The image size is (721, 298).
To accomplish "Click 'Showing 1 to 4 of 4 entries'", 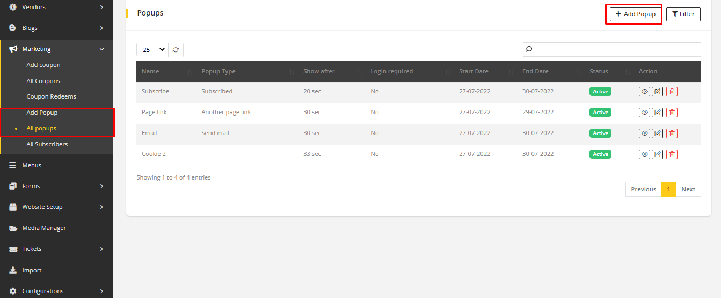I will coord(173,177).
